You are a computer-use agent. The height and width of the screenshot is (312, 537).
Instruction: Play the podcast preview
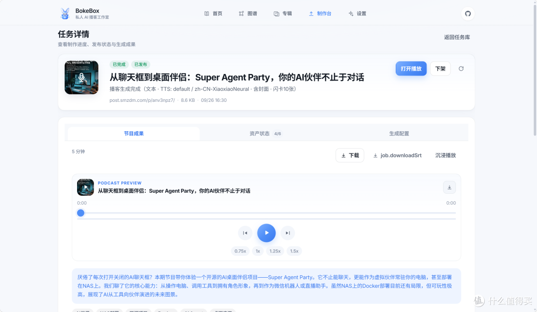coord(267,233)
